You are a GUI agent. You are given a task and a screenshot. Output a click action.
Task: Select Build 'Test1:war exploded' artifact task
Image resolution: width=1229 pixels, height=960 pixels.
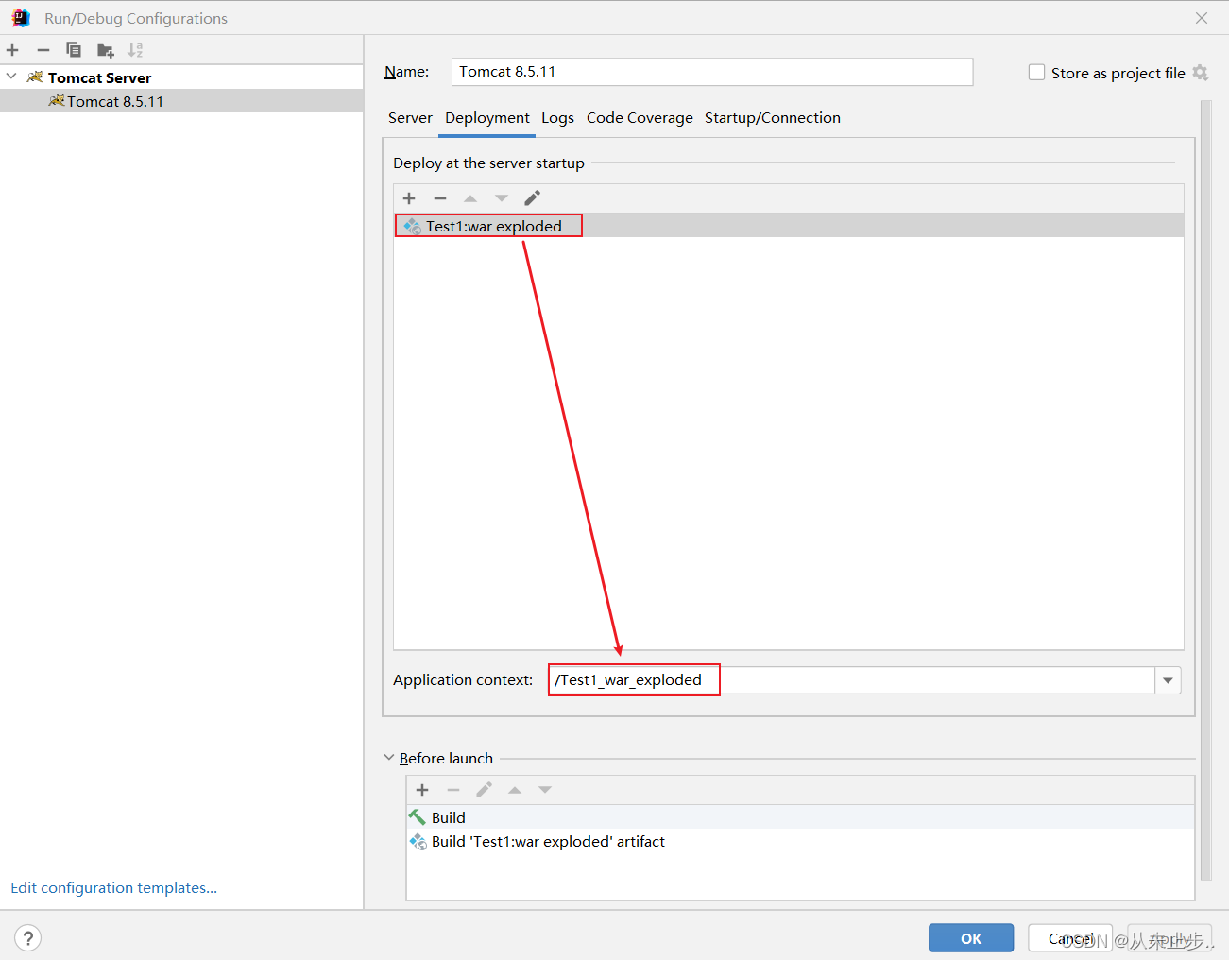pyautogui.click(x=800, y=841)
